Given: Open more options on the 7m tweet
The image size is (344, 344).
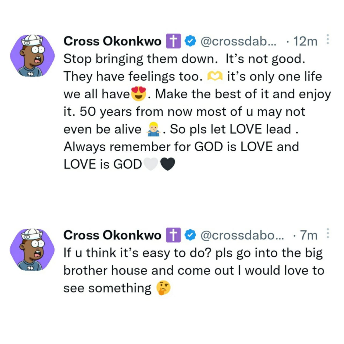Looking at the screenshot, I should pyautogui.click(x=327, y=234).
